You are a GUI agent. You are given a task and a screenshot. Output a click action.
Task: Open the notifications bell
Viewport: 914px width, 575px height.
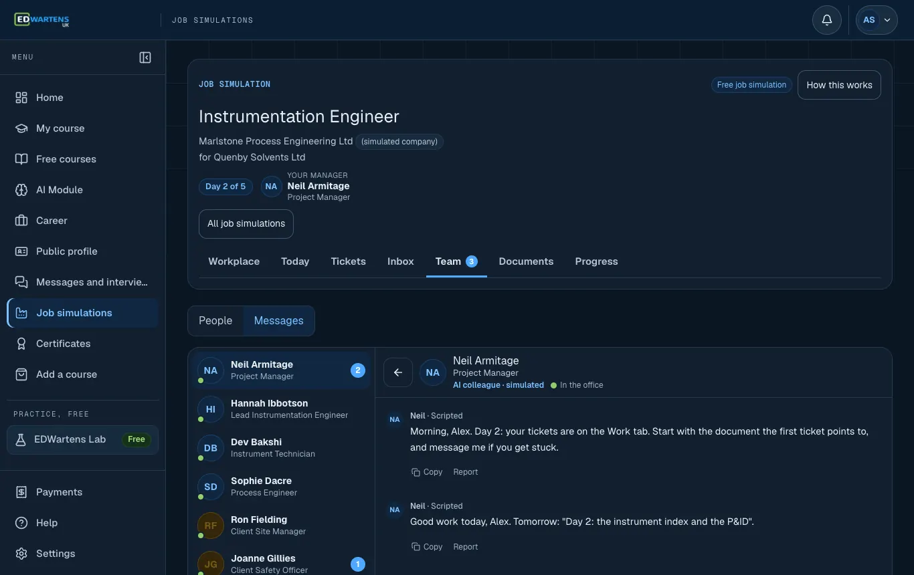(827, 20)
